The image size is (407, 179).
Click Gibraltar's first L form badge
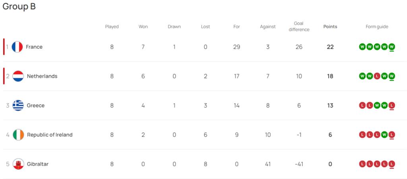pos(362,164)
